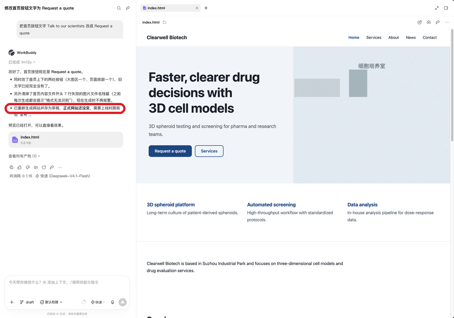
Task: Open the 快速 model speed dropdown
Action: pos(98,302)
